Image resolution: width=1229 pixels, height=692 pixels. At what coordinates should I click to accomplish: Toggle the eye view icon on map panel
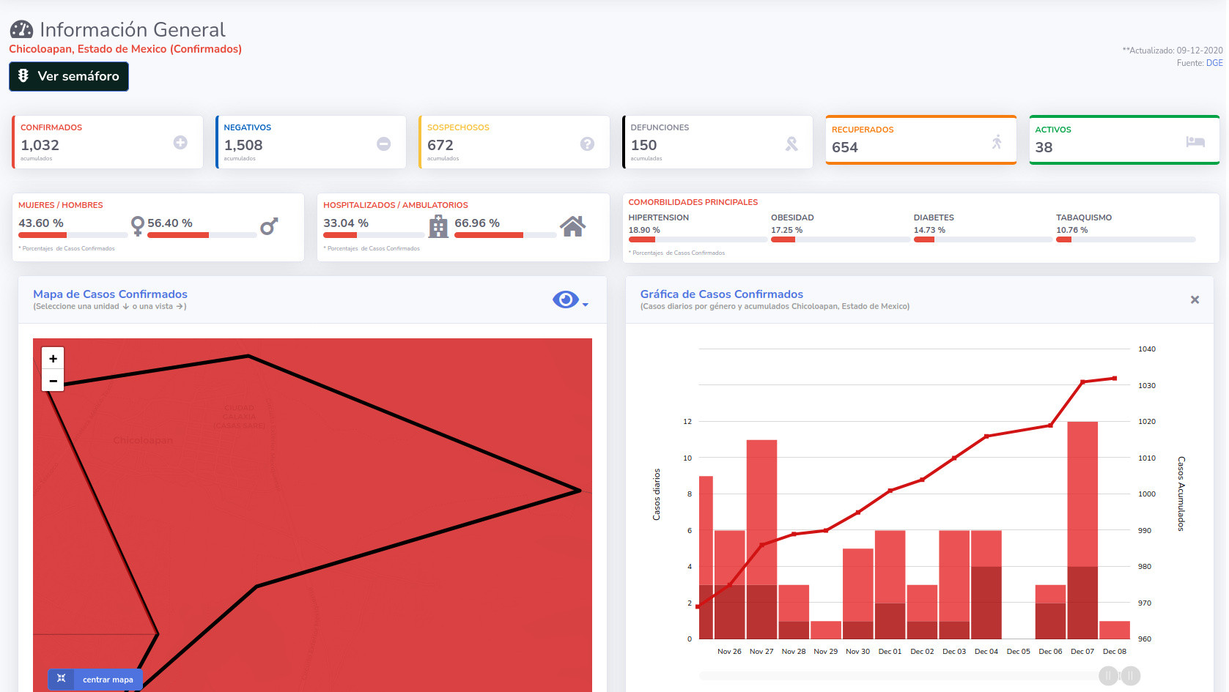point(566,300)
